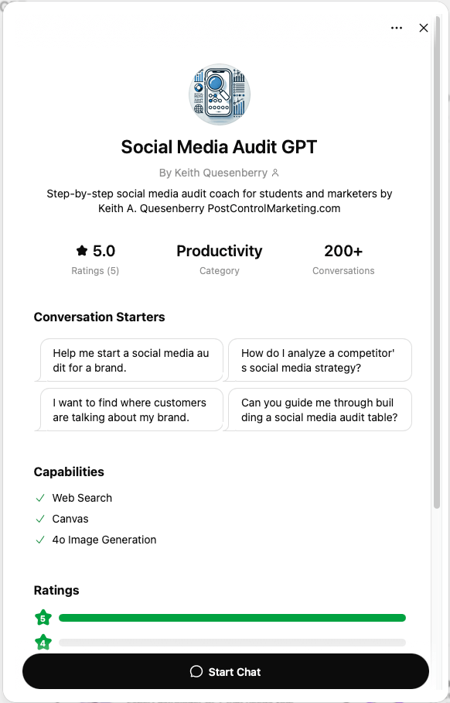This screenshot has height=703, width=450.
Task: Toggle the checkmark next to Canvas
Action: click(x=40, y=519)
